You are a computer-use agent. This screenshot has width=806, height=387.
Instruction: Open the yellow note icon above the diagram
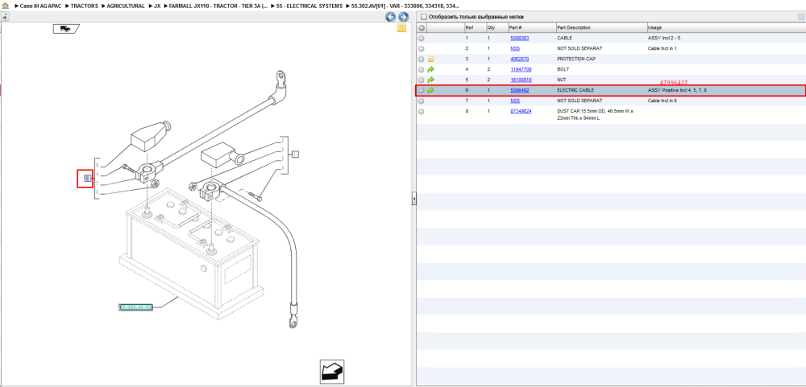(401, 28)
